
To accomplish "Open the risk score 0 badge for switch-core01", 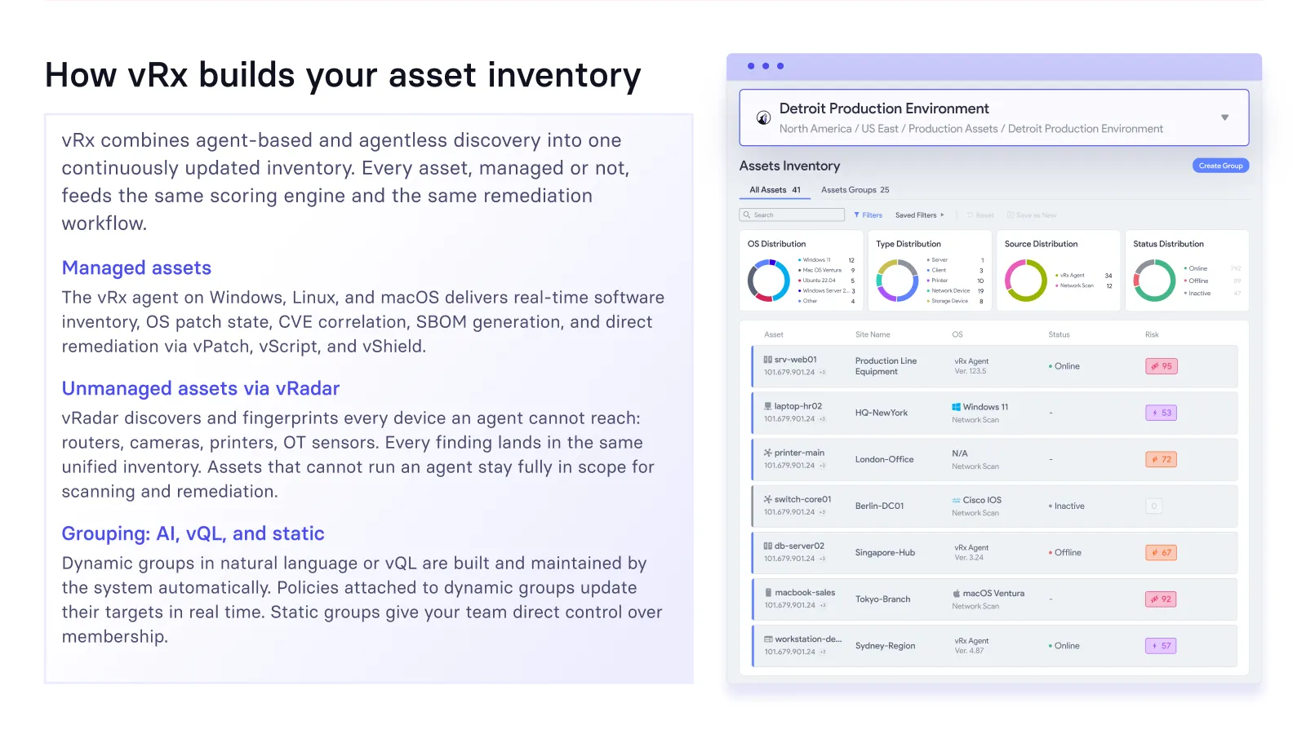I will (x=1154, y=506).
